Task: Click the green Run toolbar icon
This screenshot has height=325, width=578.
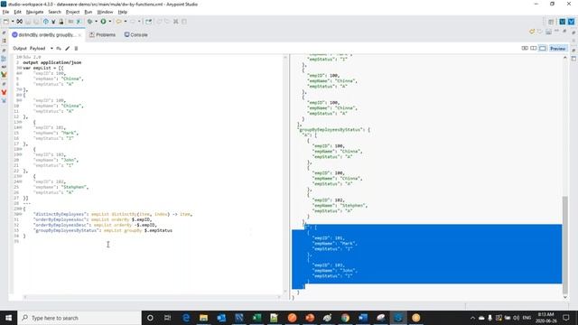Action: [x=103, y=22]
